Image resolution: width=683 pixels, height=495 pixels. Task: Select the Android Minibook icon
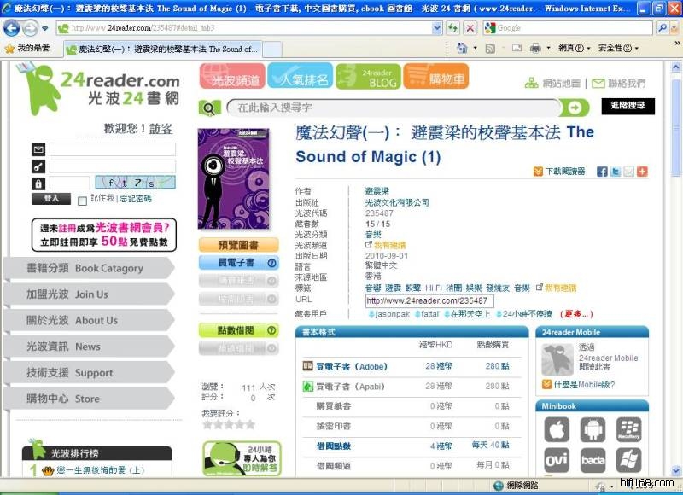point(593,429)
